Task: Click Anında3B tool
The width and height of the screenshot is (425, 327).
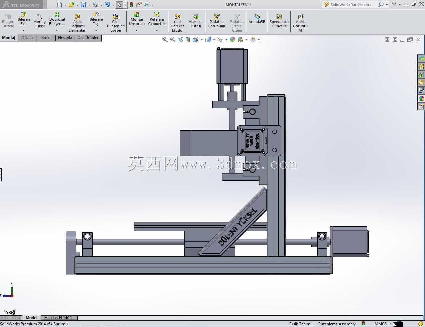Action: (257, 19)
